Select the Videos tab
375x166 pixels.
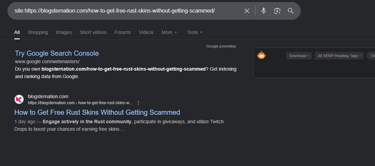pyautogui.click(x=146, y=32)
